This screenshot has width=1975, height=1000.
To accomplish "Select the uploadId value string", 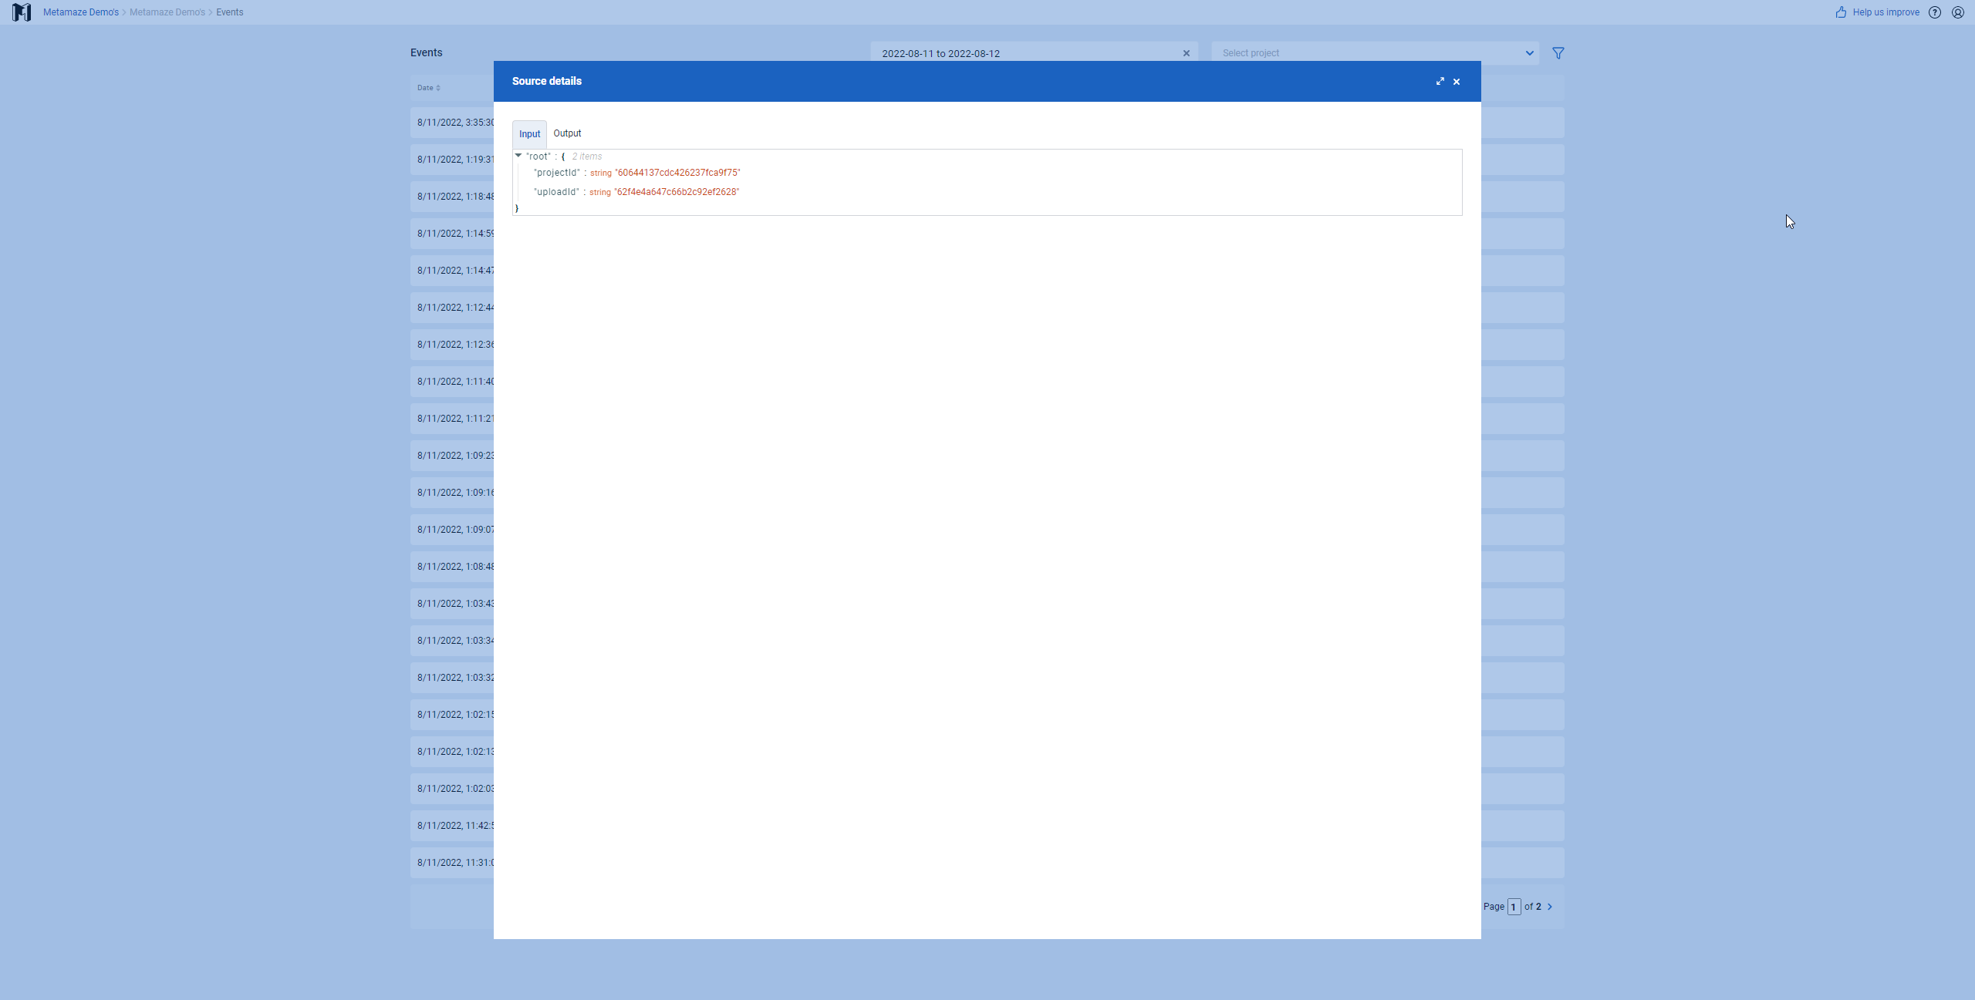I will click(677, 192).
